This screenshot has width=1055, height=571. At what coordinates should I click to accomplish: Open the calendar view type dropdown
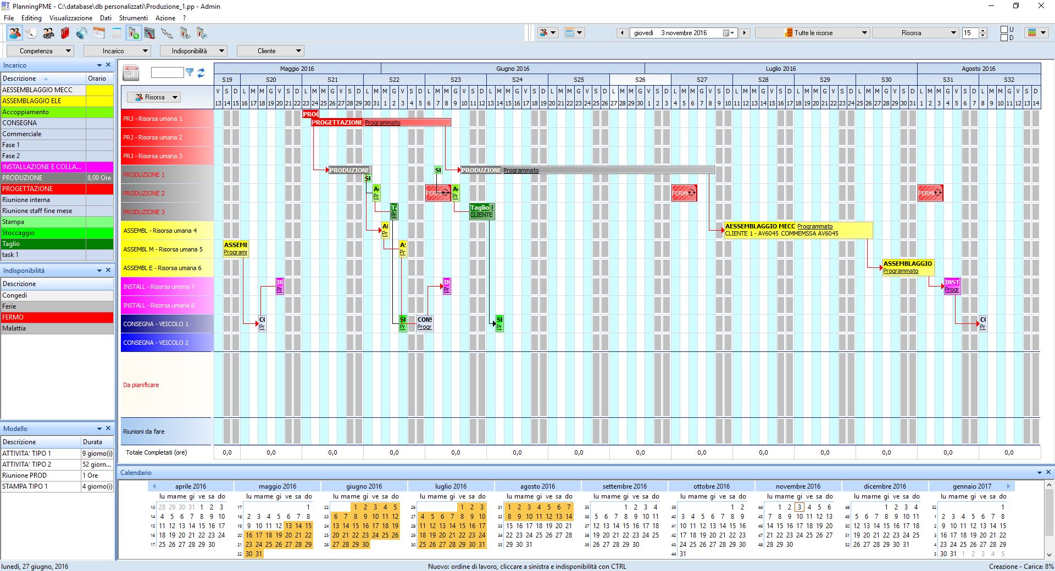pyautogui.click(x=574, y=33)
